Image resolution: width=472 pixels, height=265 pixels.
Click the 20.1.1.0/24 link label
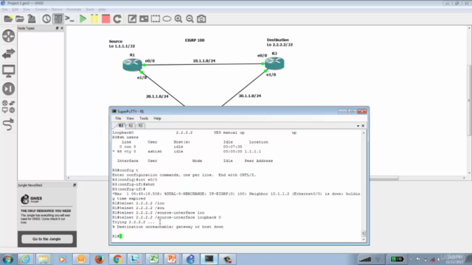pyautogui.click(x=157, y=96)
